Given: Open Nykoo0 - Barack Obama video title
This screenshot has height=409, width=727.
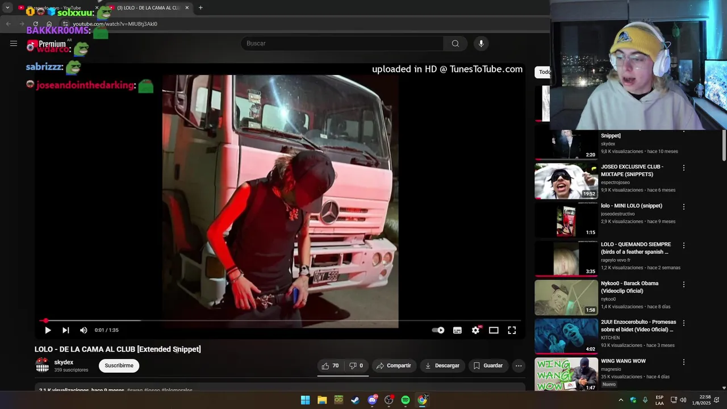Looking at the screenshot, I should pos(629,287).
